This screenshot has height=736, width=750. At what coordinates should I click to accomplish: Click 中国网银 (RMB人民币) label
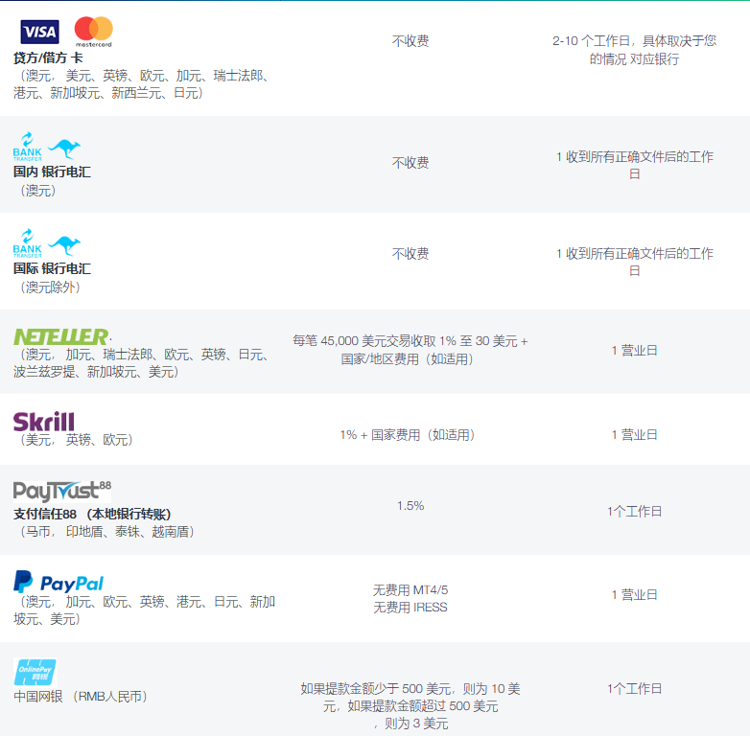point(80,697)
